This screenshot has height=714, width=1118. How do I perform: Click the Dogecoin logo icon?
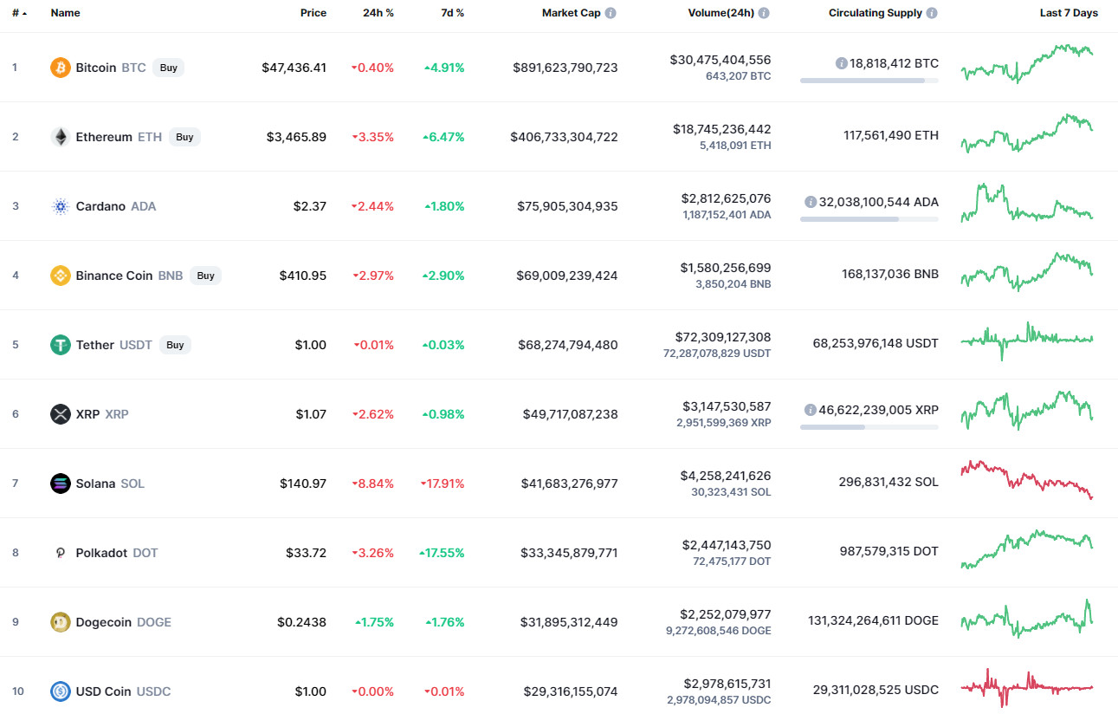tap(61, 622)
